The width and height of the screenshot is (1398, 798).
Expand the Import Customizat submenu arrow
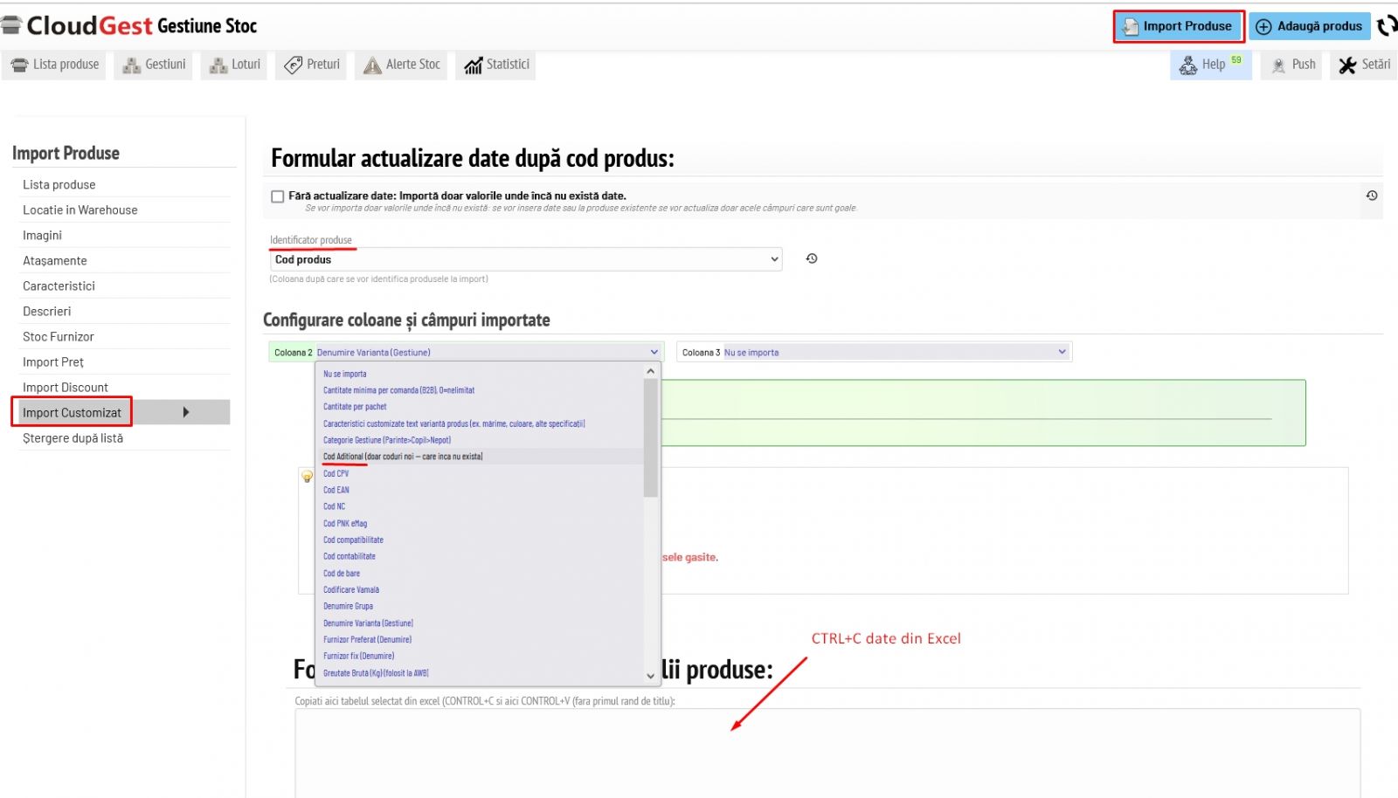tap(186, 412)
